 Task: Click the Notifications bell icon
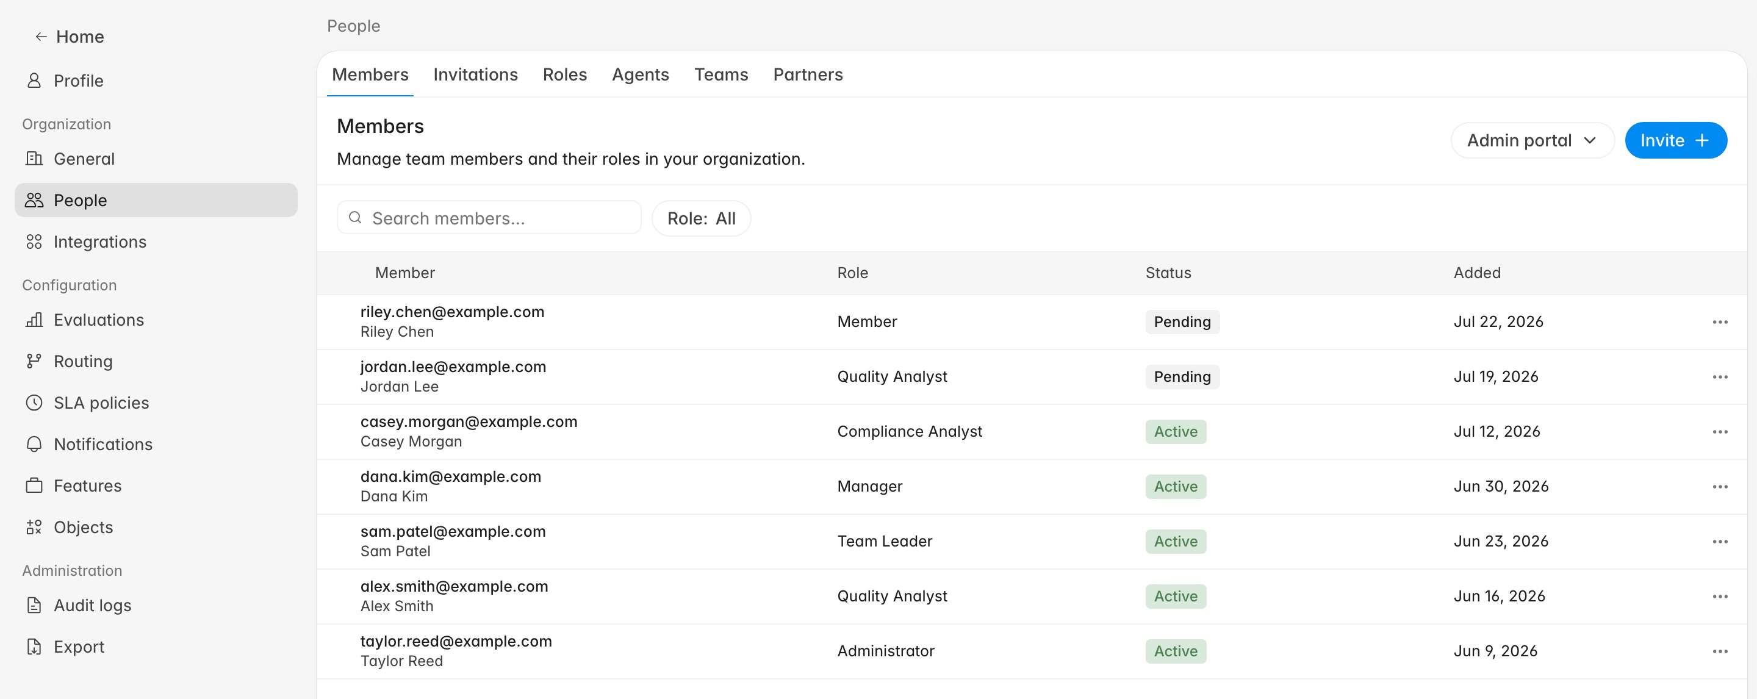point(34,444)
